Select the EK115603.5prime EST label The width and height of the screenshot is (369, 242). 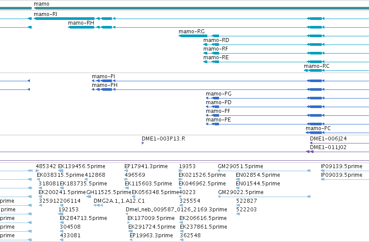pos(148,184)
